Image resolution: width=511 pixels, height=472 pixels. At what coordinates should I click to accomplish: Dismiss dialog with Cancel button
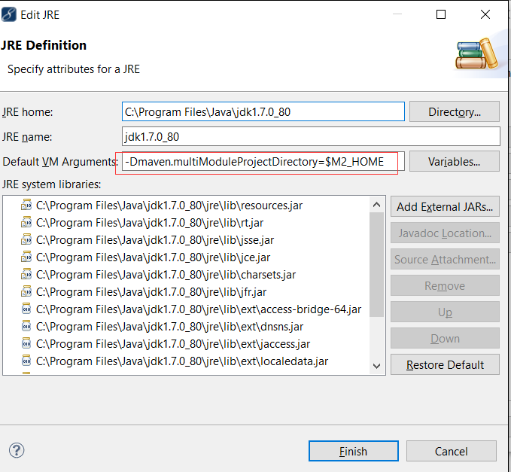[451, 451]
